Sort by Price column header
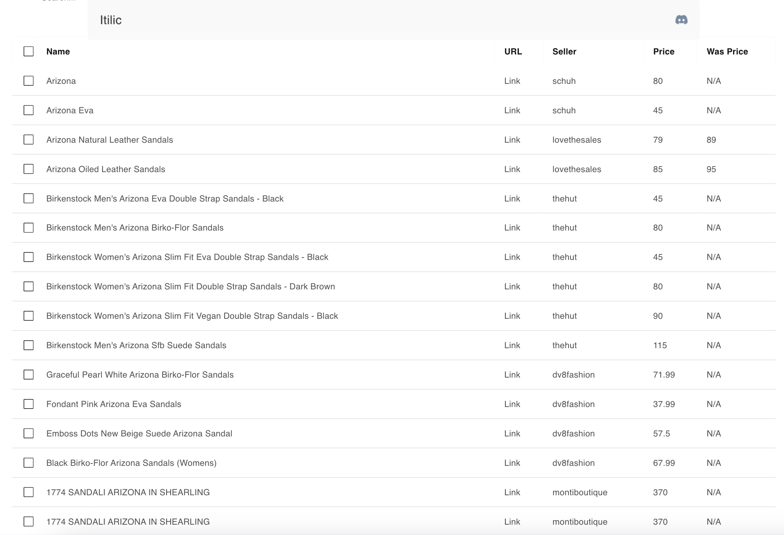Viewport: 784px width, 535px height. click(664, 51)
